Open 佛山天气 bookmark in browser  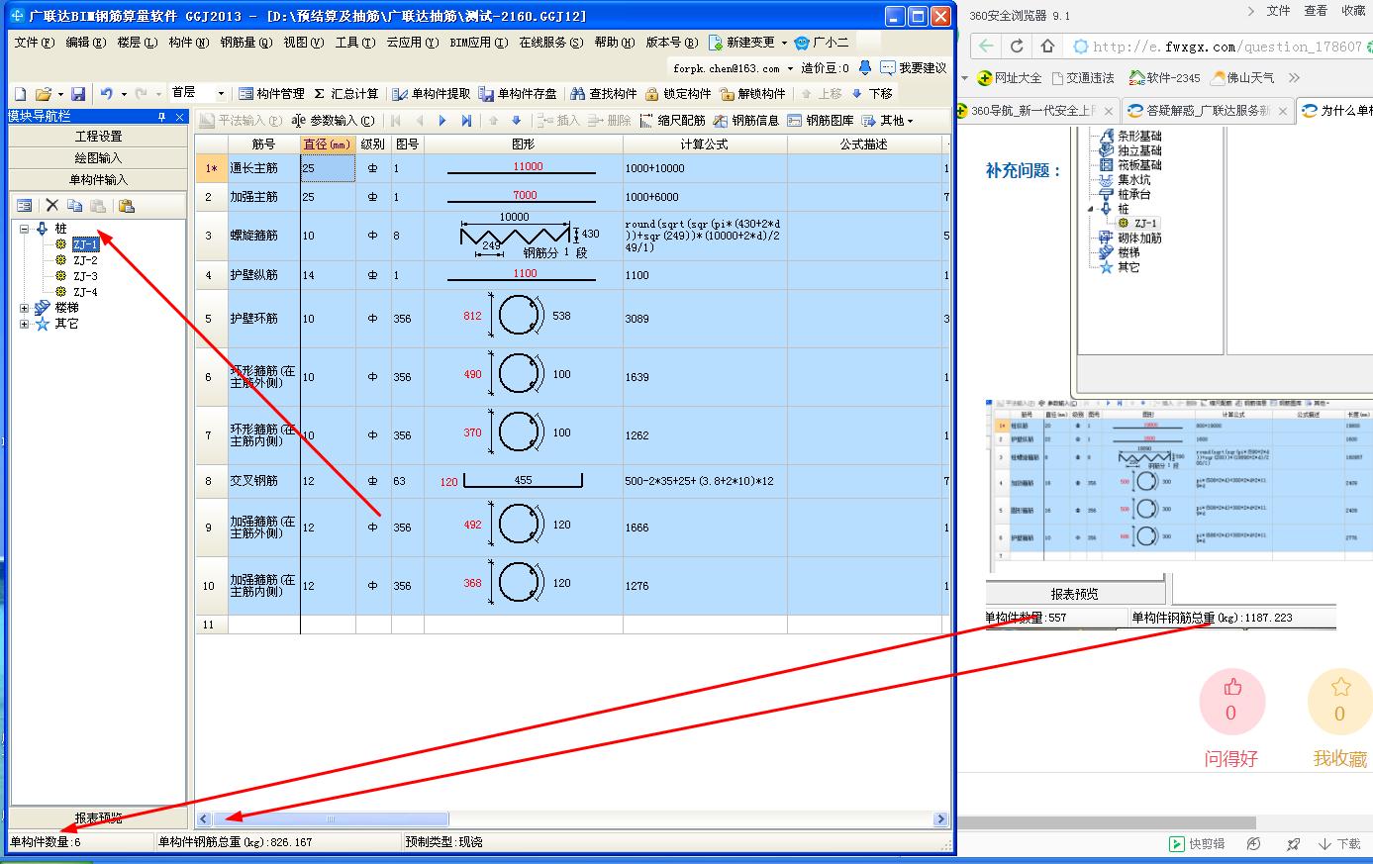[x=1242, y=77]
